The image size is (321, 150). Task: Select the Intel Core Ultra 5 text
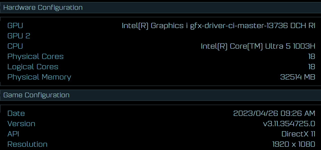[x=258, y=46]
